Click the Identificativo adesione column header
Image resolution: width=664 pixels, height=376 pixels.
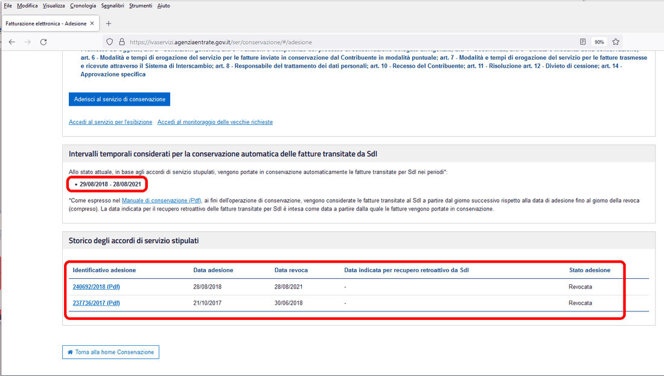[104, 270]
